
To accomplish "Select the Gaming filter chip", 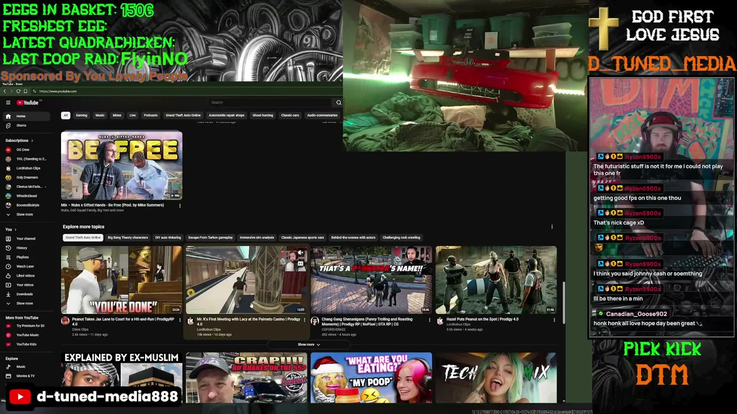I will (x=81, y=115).
